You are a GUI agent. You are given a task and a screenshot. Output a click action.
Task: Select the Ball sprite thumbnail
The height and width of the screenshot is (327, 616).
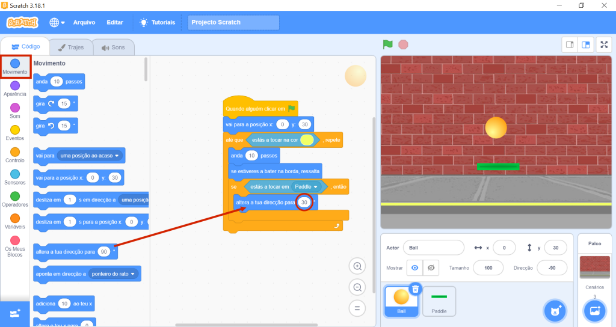[401, 301]
